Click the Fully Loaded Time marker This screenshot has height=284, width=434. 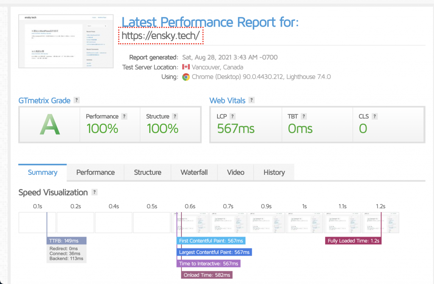pyautogui.click(x=353, y=241)
